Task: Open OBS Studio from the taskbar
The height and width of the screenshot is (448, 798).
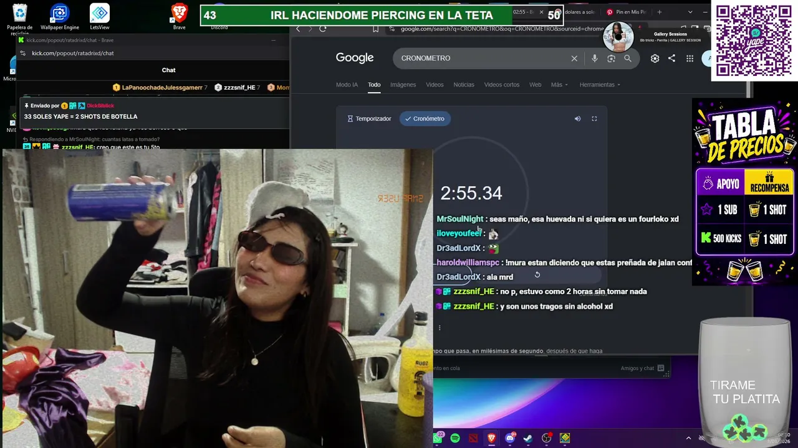Action: tap(547, 438)
